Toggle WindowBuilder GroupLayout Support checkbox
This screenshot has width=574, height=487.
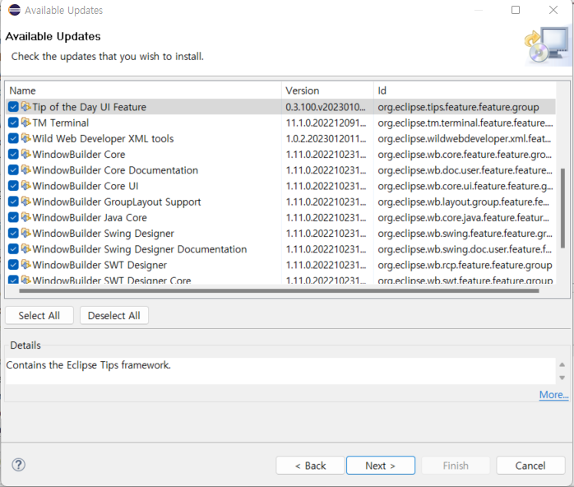pos(13,202)
